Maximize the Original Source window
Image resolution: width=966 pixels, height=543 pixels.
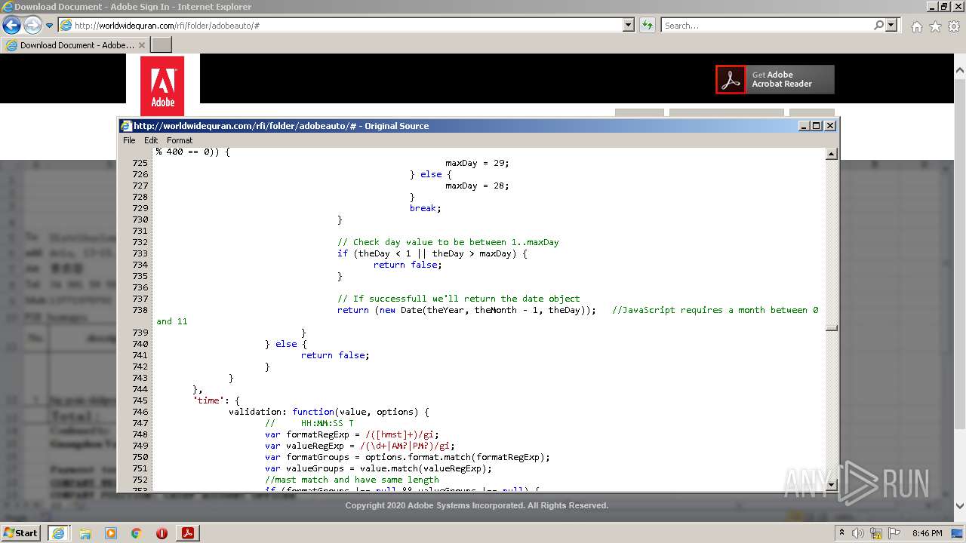[817, 126]
